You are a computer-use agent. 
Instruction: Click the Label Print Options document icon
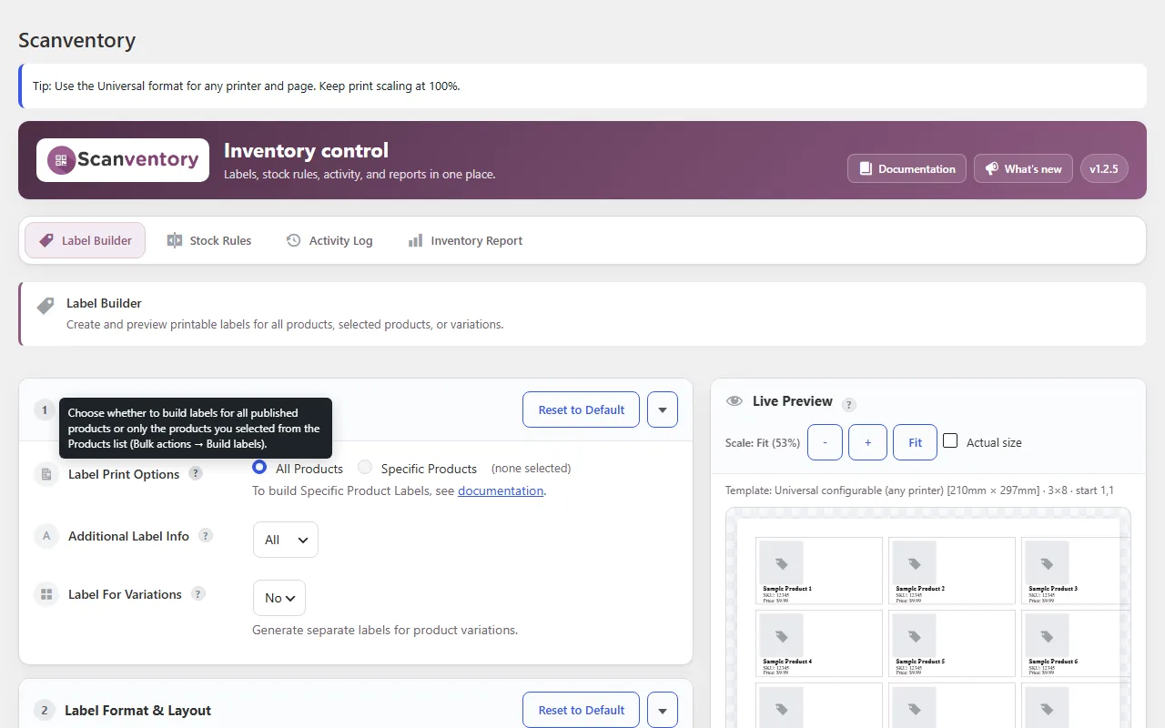pyautogui.click(x=46, y=474)
